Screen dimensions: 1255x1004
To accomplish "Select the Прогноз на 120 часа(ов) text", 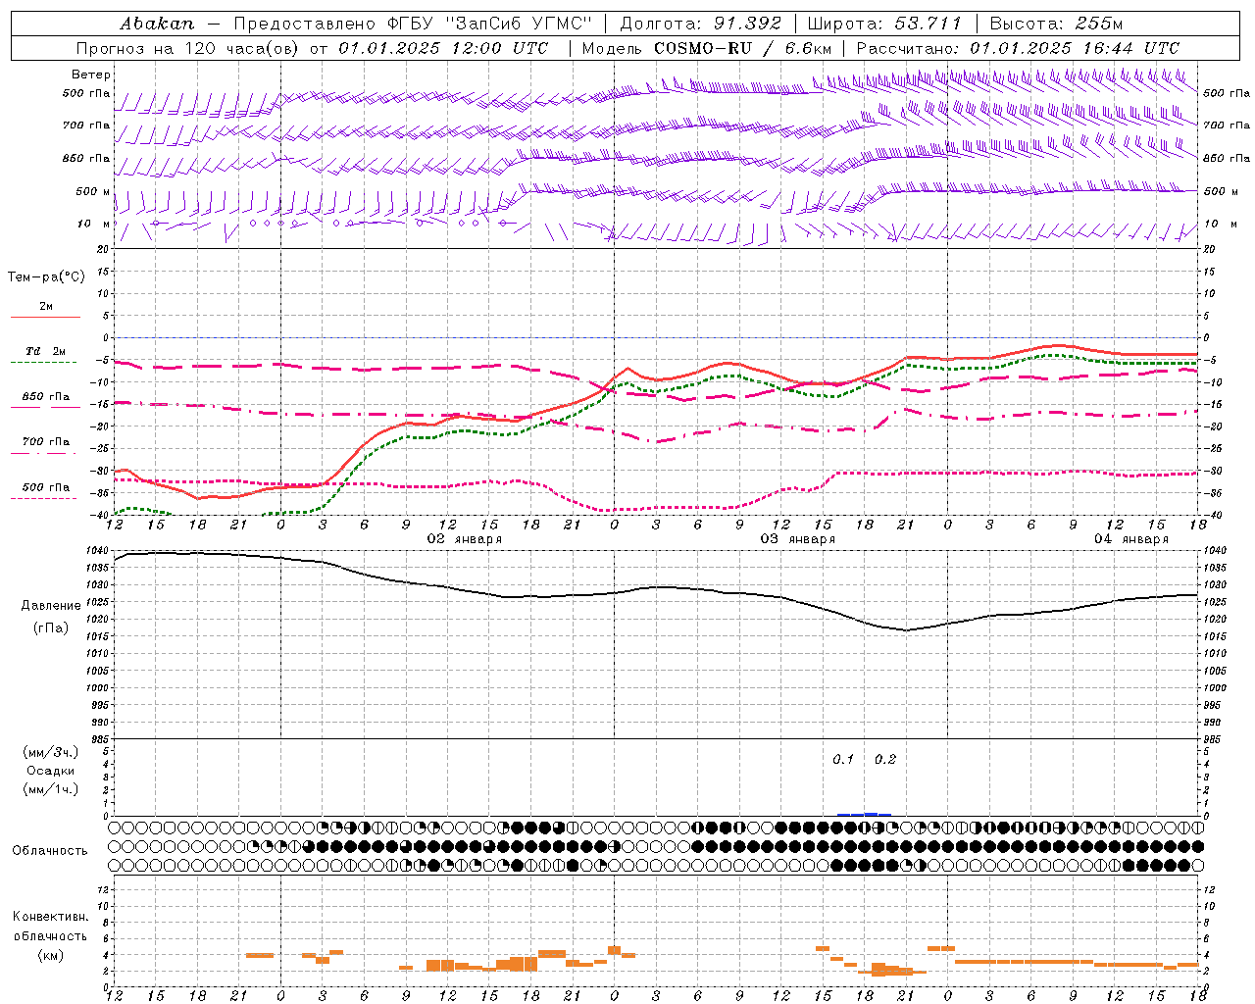I will pyautogui.click(x=187, y=48).
